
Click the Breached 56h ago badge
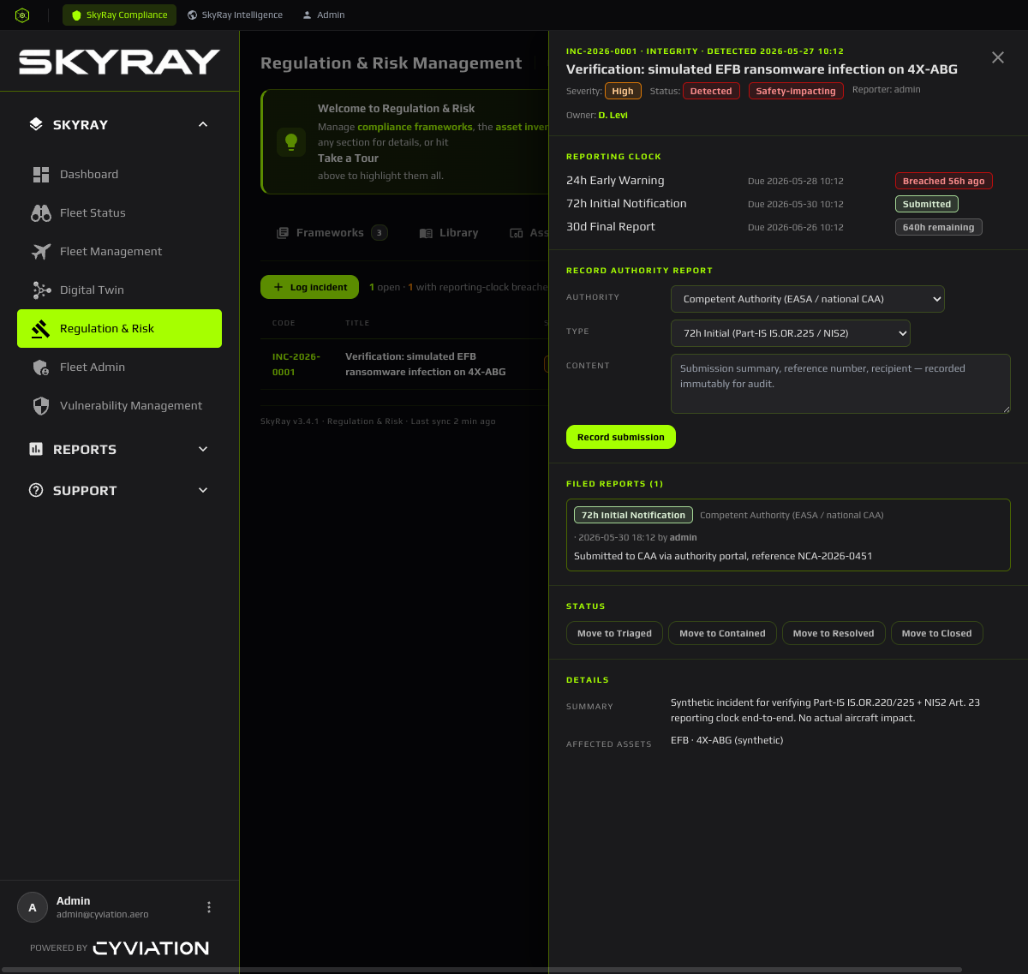[x=943, y=181]
